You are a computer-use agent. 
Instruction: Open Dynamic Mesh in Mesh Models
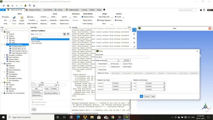pyautogui.click(x=88, y=17)
